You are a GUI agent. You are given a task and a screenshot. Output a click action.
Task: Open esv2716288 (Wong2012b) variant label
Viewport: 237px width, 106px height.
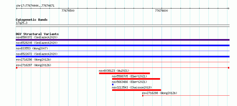coord(160,93)
